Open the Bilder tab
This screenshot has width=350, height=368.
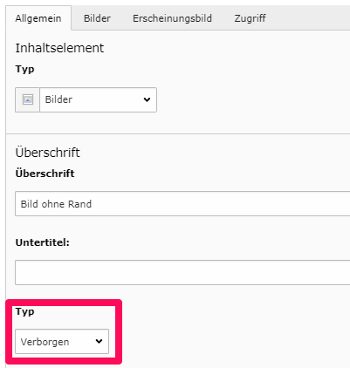[97, 18]
